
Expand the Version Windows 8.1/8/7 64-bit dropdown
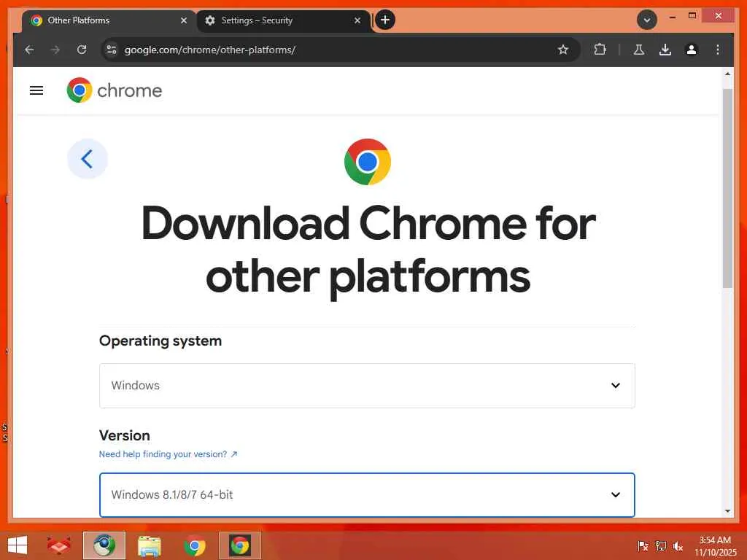click(367, 495)
